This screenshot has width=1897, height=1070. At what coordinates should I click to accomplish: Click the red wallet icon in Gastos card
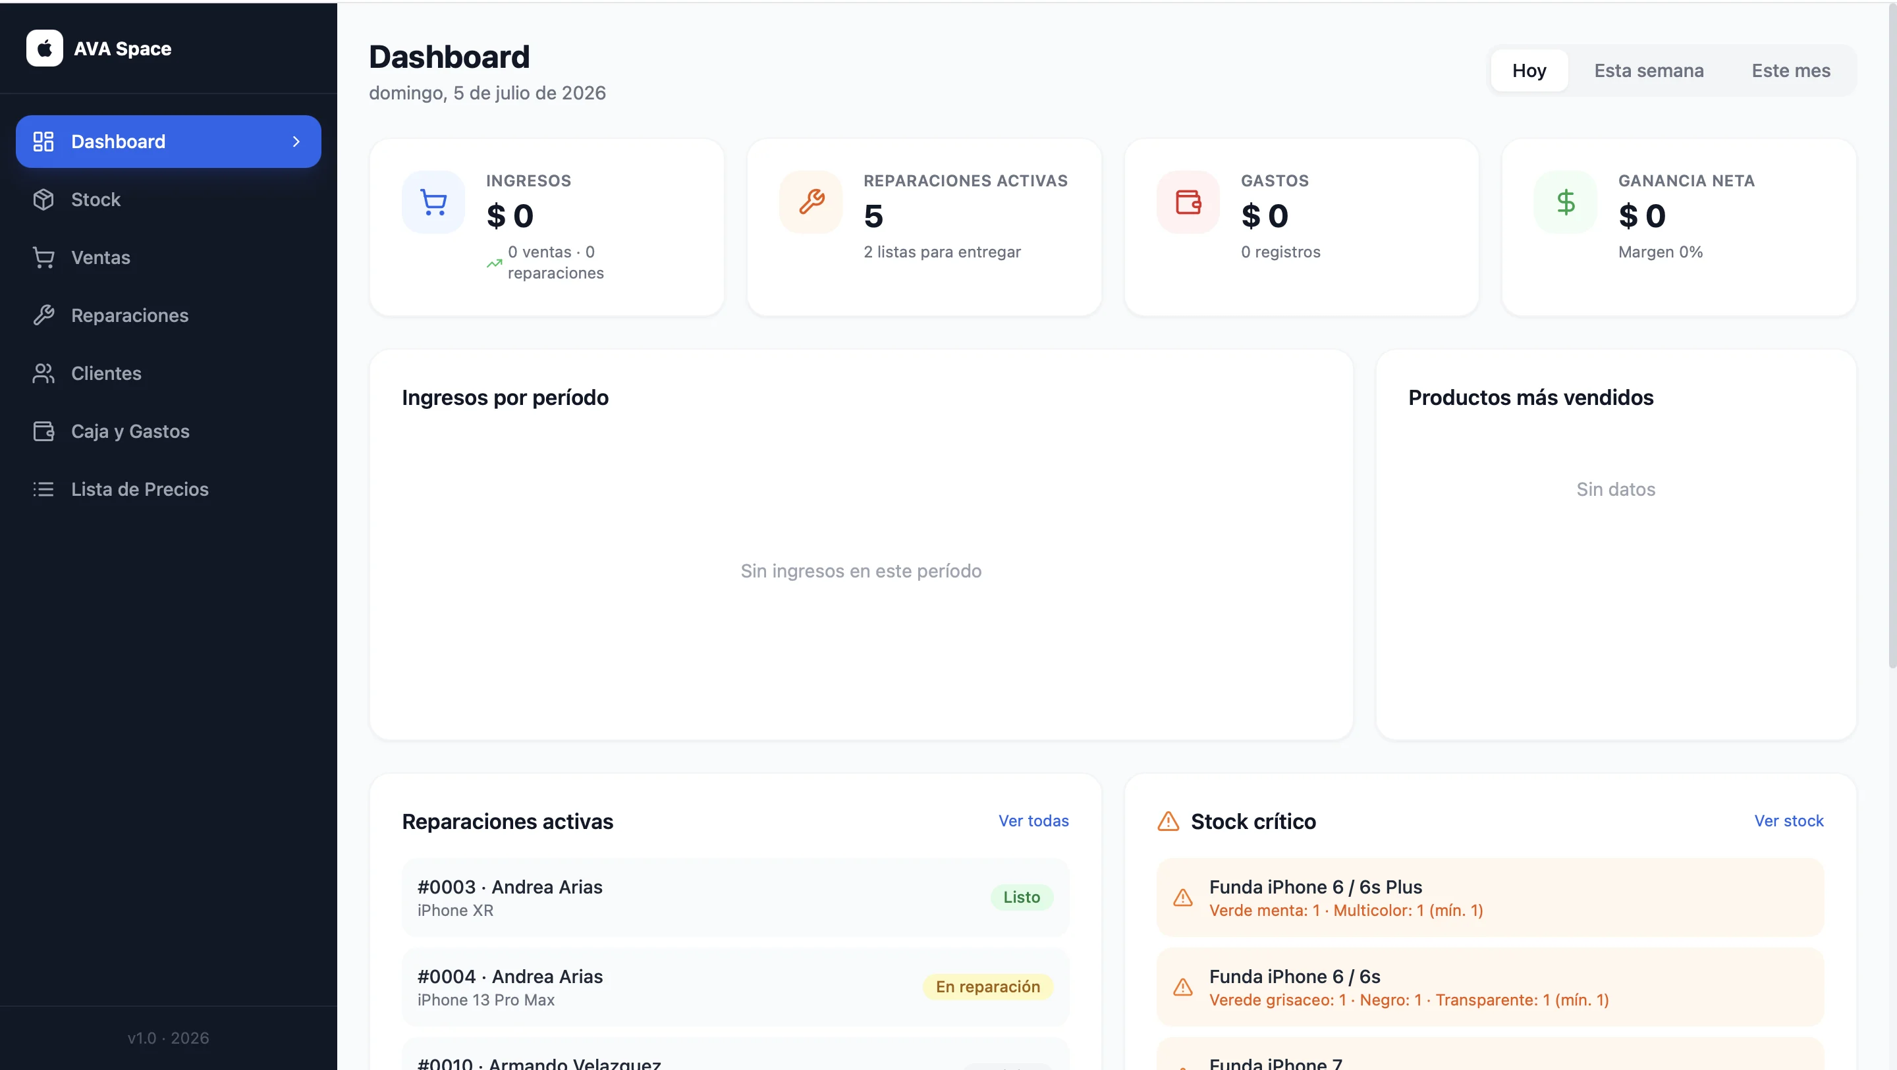(1188, 201)
